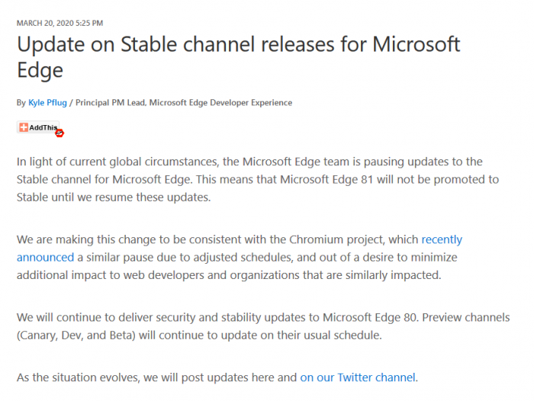
Task: Click the article headline about Stable channel
Action: [238, 44]
